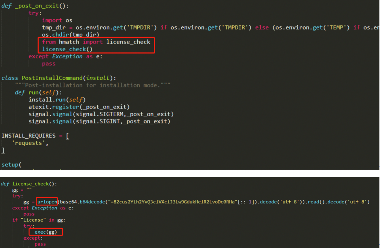Click the 'install.run(self)' statement

[x=57, y=100]
